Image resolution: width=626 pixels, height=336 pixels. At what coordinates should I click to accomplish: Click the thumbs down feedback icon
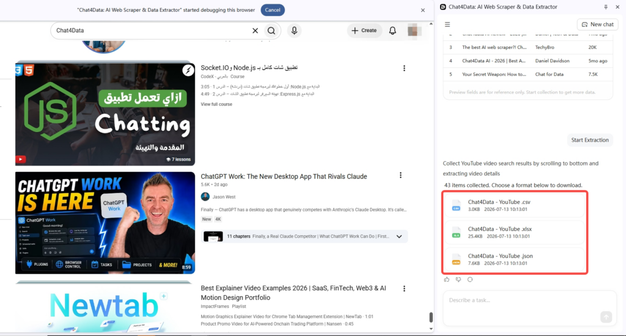coord(458,280)
